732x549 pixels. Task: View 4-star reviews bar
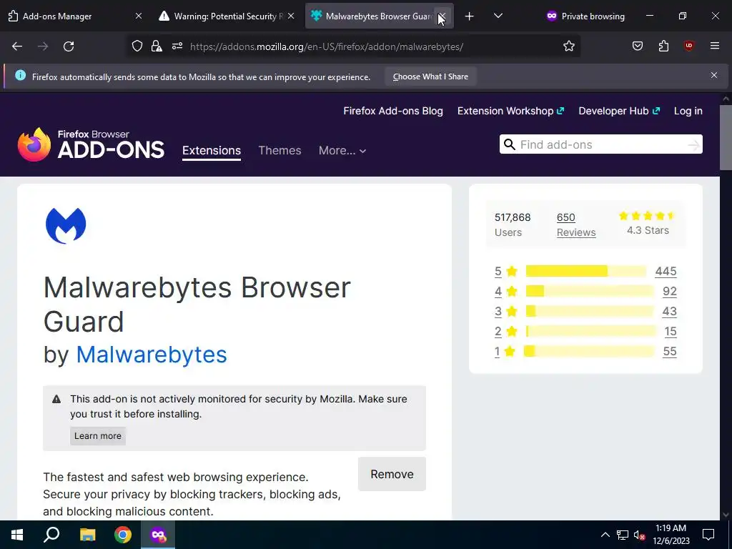[x=590, y=292]
